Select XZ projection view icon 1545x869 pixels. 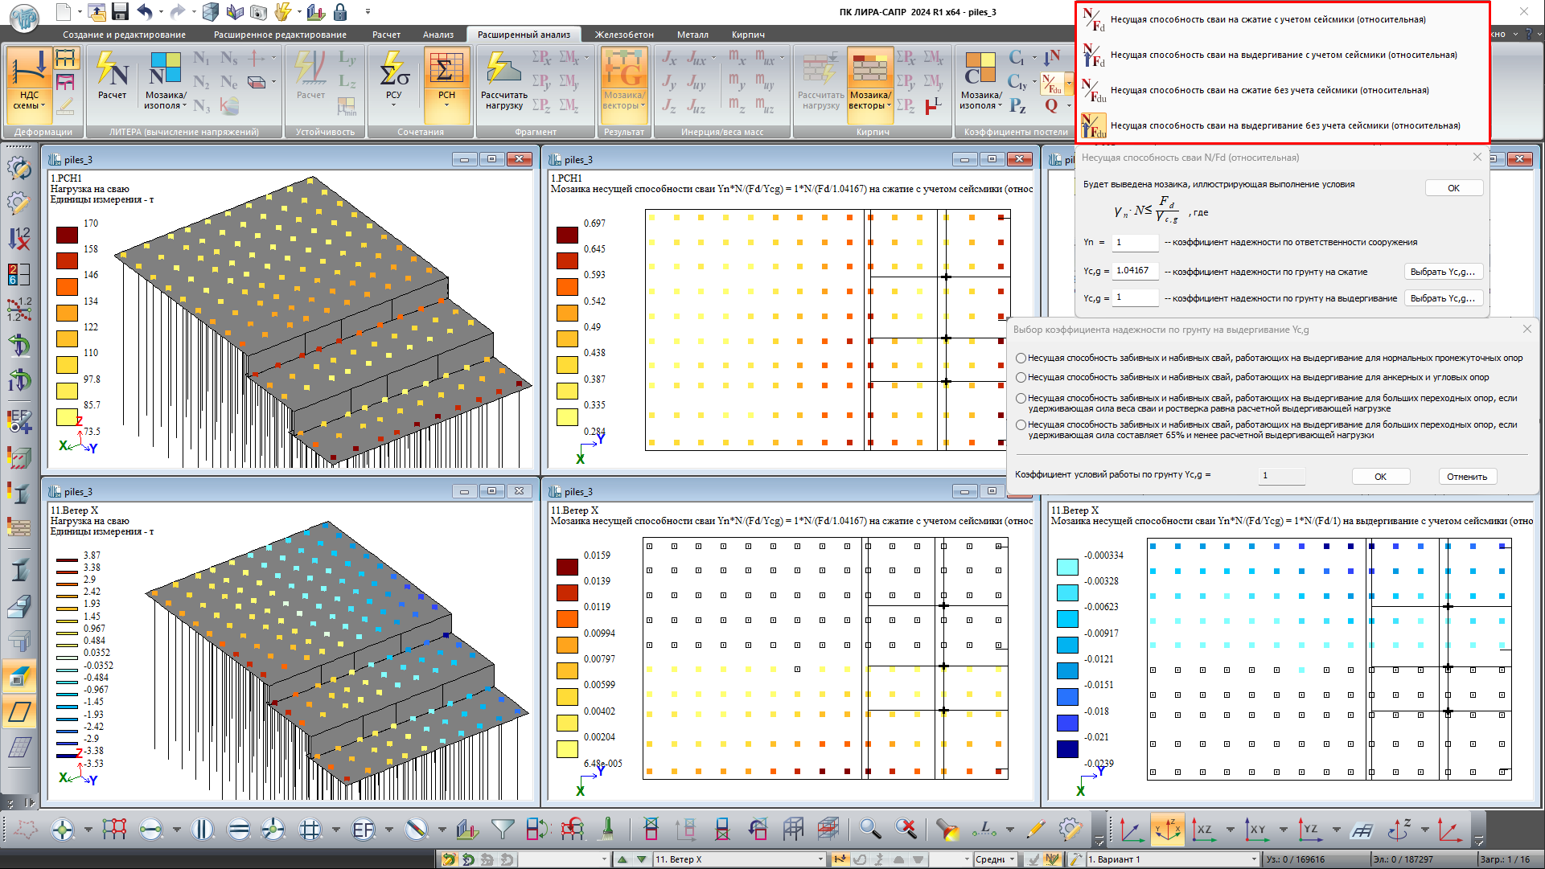1203,829
